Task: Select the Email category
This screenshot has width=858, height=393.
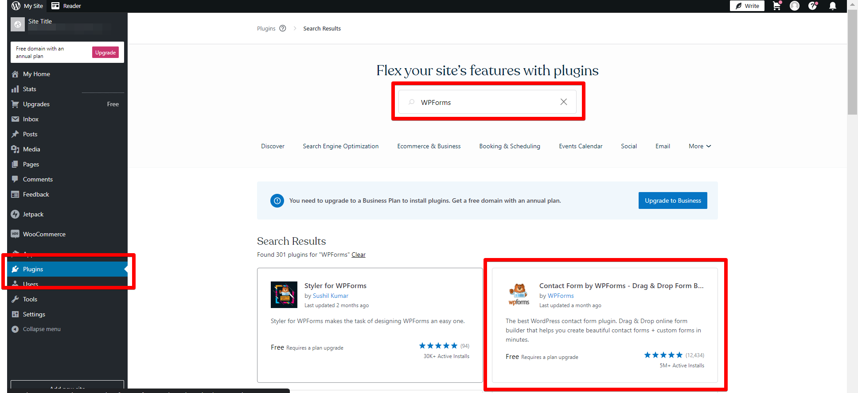Action: [x=663, y=146]
